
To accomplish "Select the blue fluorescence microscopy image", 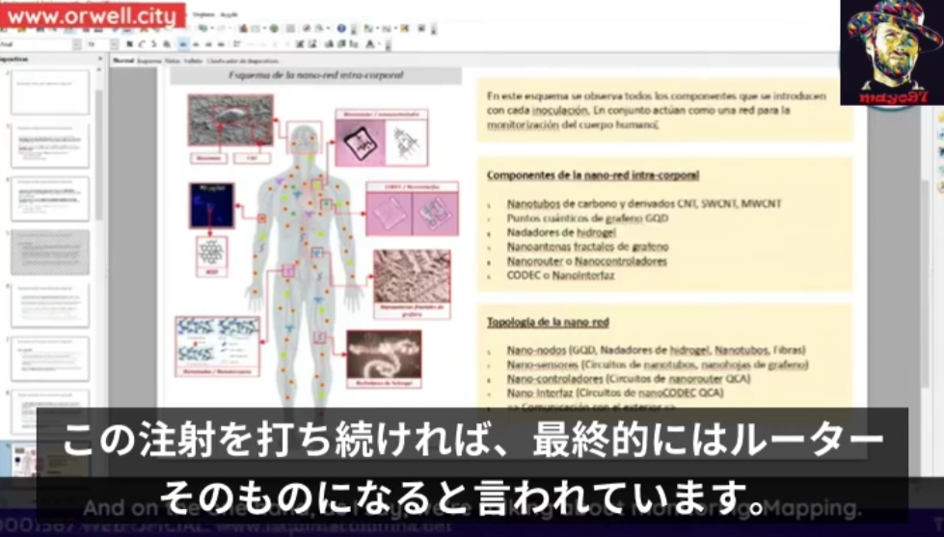I will click(x=211, y=205).
